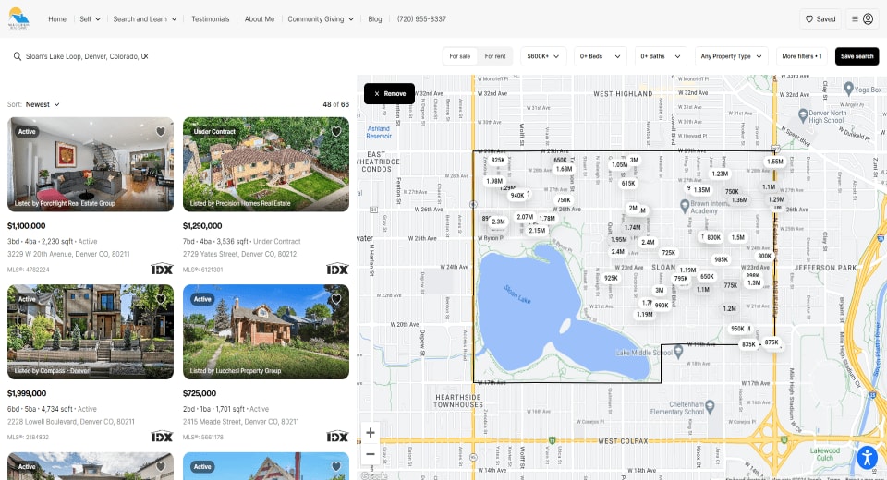Click the 825K price marker on map
Screen dimensions: 887x480
(x=498, y=161)
